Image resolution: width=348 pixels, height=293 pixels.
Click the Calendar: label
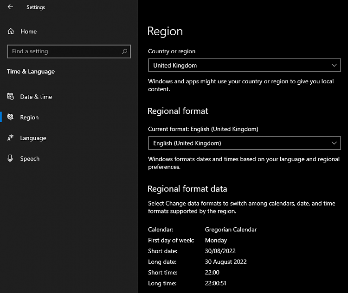tap(161, 230)
